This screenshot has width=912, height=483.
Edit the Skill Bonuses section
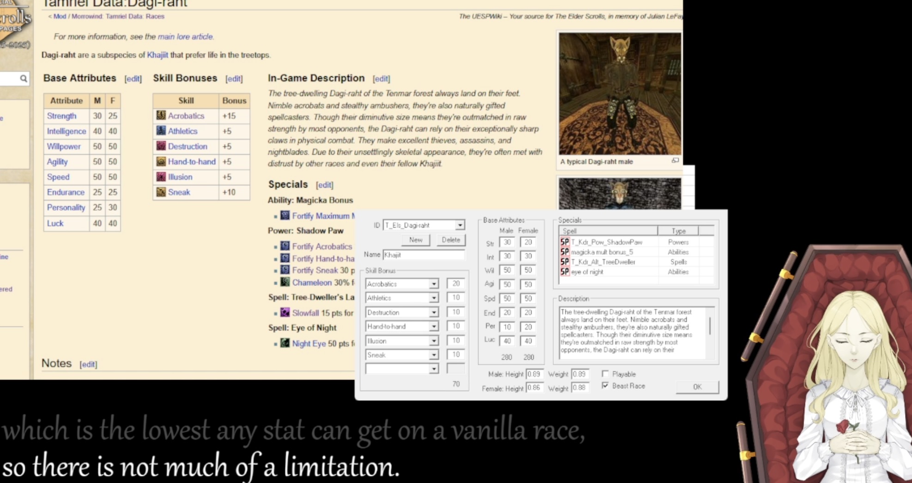point(234,79)
